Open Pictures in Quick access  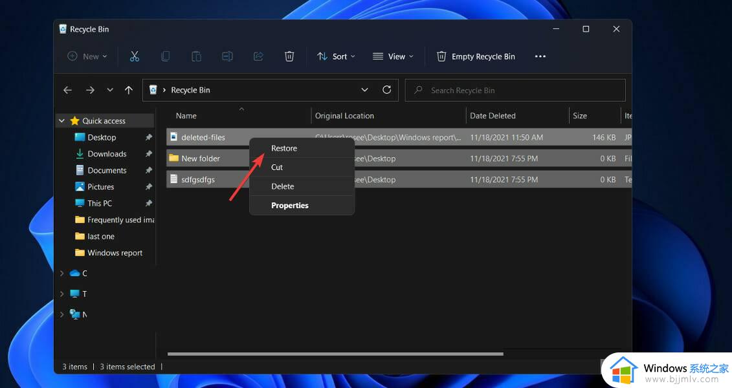point(101,186)
